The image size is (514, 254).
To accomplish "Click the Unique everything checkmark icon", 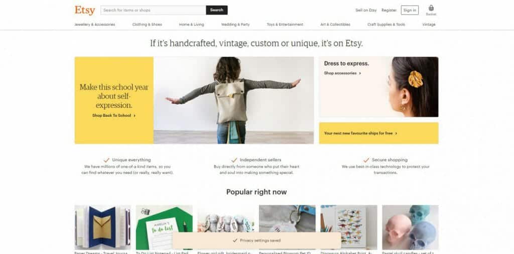I will [106, 160].
